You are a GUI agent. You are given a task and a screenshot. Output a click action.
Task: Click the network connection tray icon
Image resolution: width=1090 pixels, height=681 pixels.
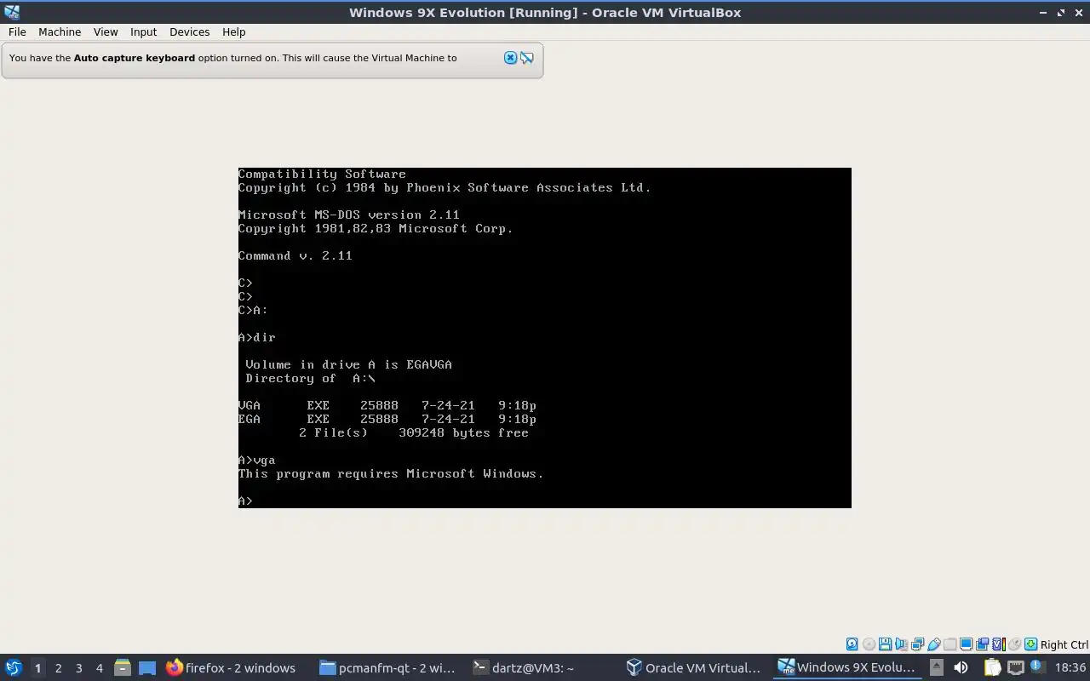1016,667
